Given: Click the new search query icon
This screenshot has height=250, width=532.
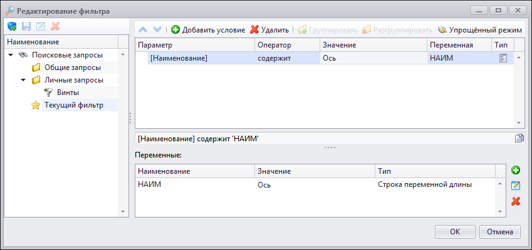Looking at the screenshot, I should (11, 26).
